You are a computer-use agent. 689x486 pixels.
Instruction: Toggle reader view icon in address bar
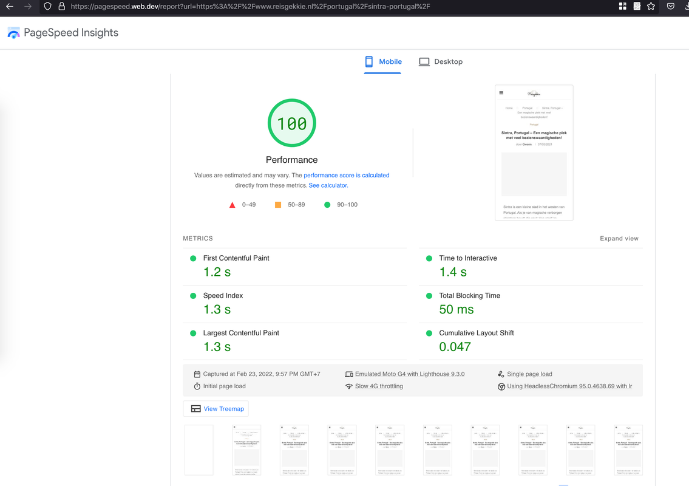coord(637,6)
